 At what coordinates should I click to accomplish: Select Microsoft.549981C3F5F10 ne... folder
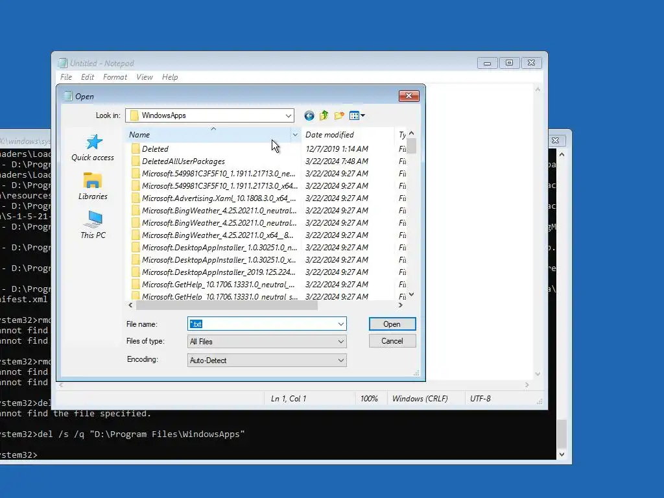tap(219, 173)
